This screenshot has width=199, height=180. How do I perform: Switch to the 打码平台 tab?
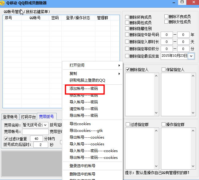(28, 117)
